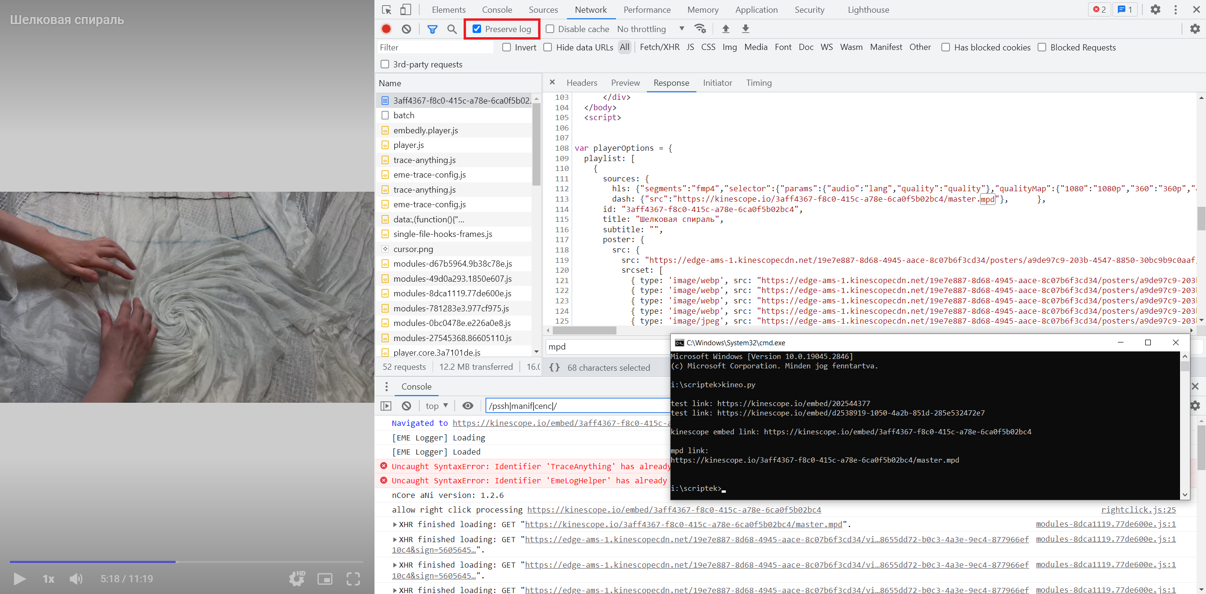Uncheck the Preserve log checkbox
The height and width of the screenshot is (594, 1206).
(x=477, y=29)
